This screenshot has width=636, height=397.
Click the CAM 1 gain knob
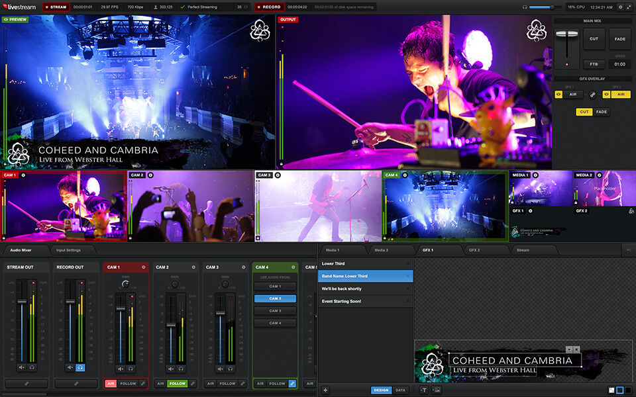[125, 284]
